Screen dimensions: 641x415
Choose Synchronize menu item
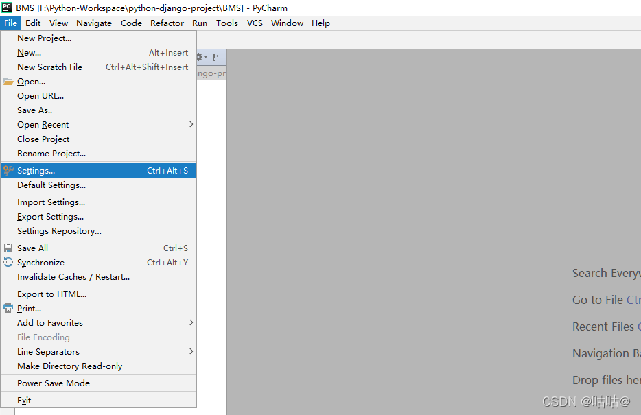click(x=99, y=262)
